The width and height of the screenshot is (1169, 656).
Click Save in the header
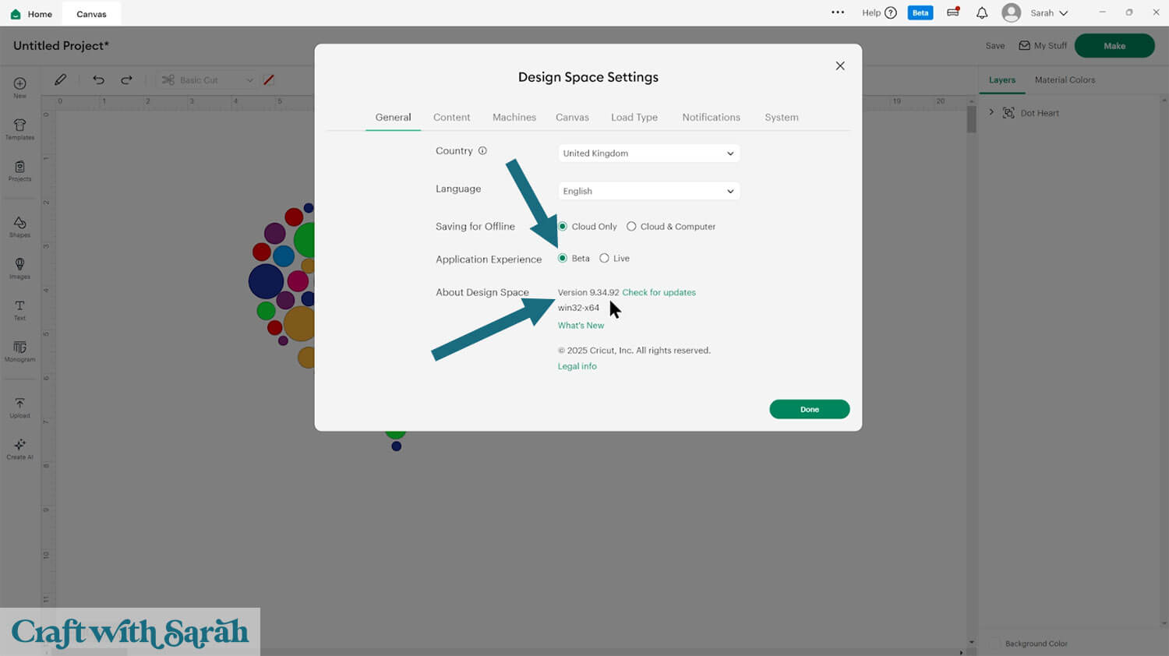tap(995, 45)
